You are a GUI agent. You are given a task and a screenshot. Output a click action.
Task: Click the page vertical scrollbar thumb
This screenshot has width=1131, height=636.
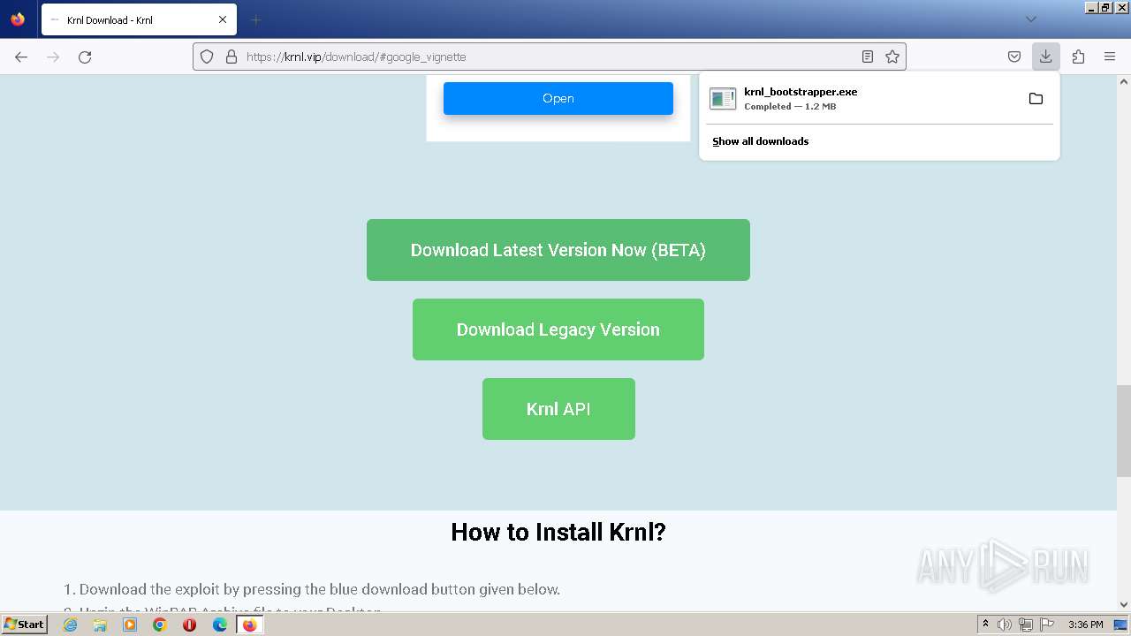click(x=1123, y=431)
